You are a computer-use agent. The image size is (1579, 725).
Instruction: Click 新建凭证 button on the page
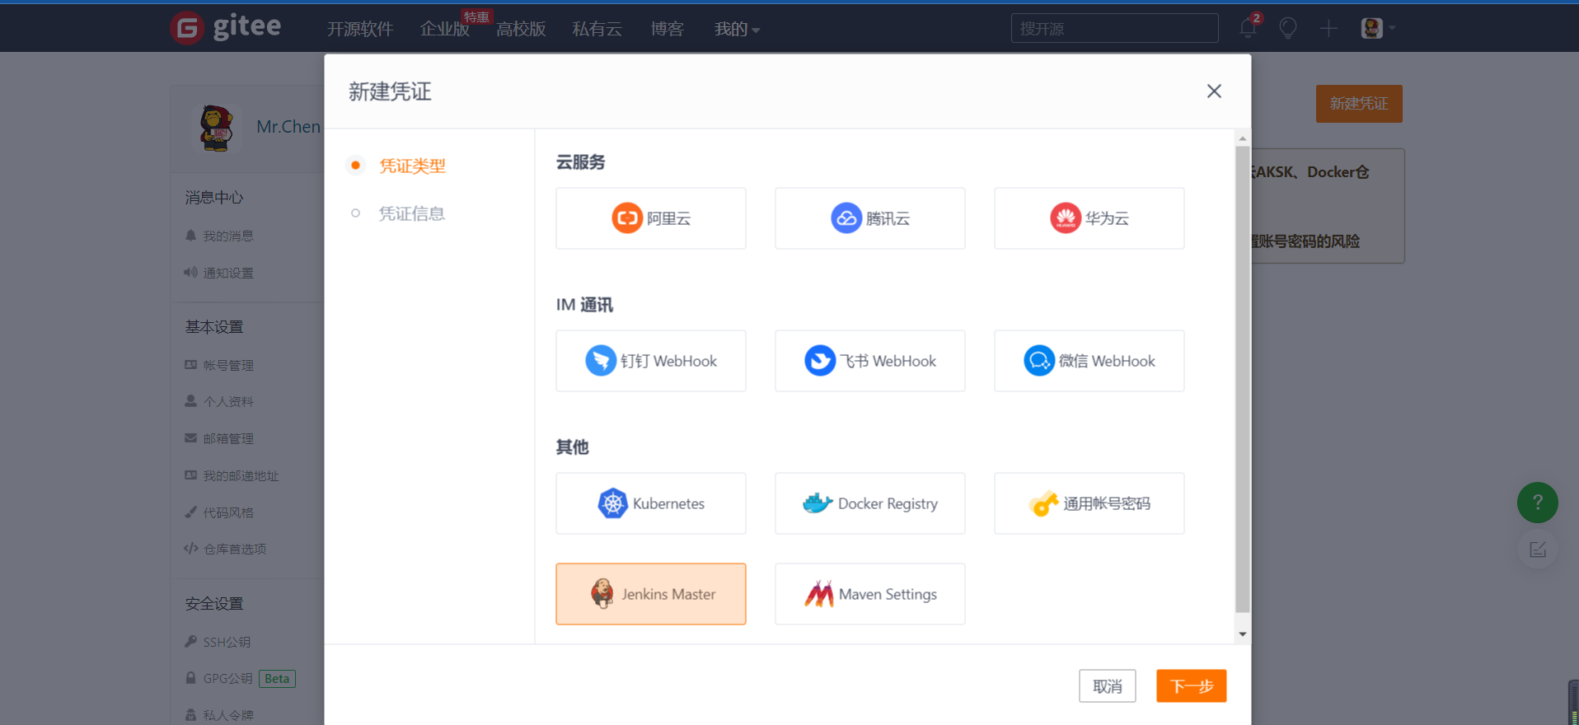point(1359,104)
